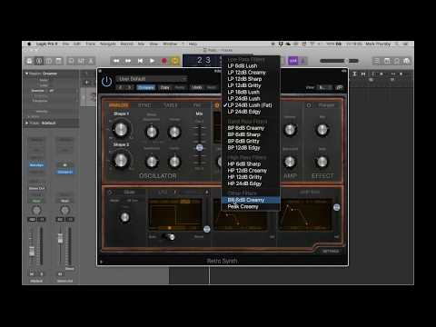Viewport: 436px width, 327px height.
Task: Select the SYNC oscillator tab
Action: (144, 105)
